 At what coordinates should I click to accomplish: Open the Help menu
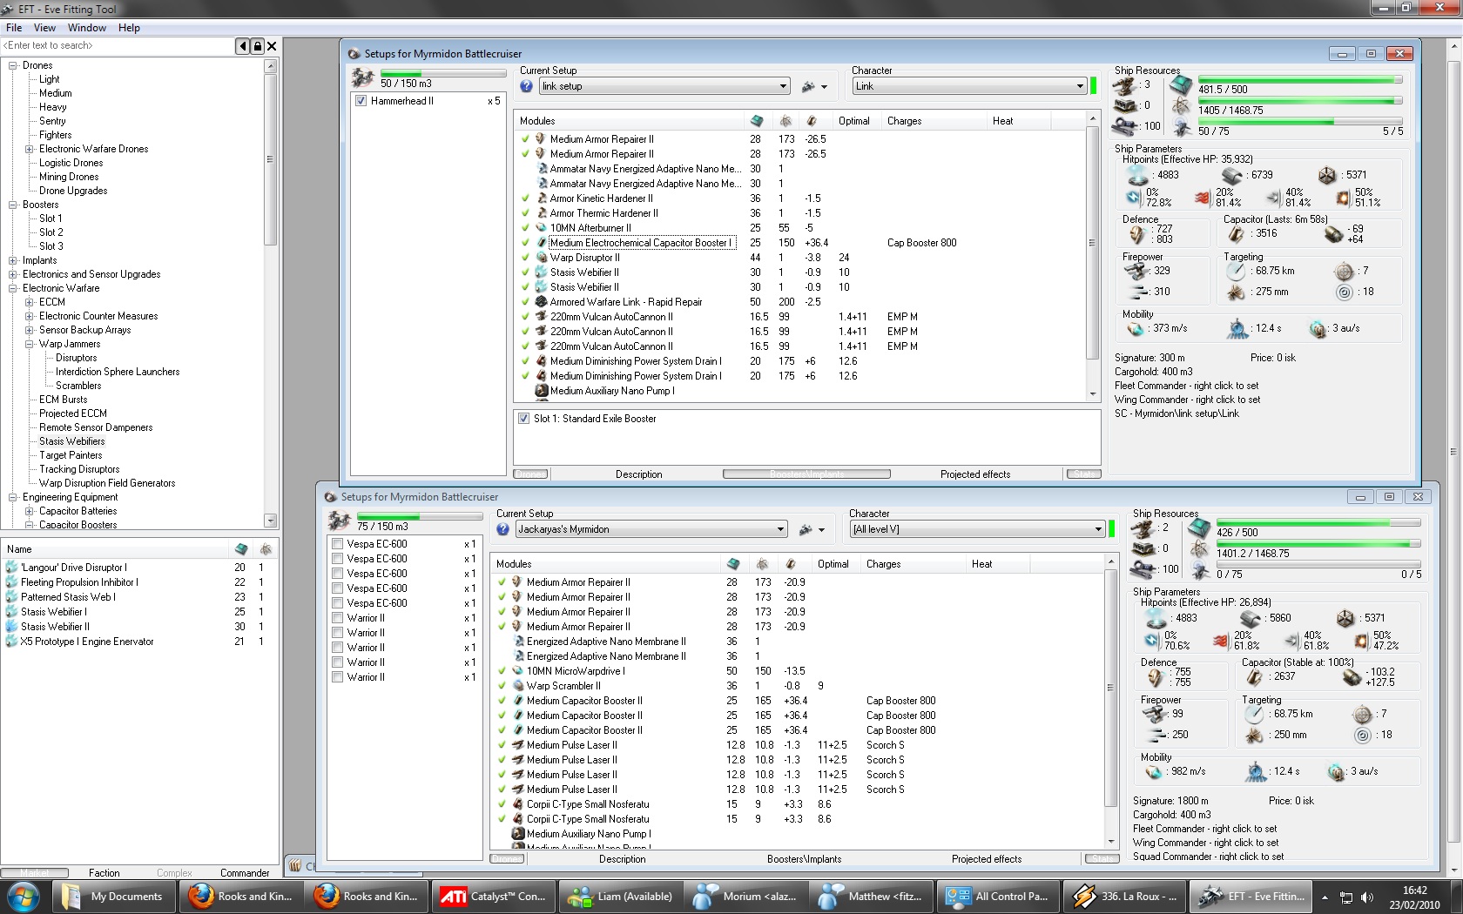[x=129, y=28]
